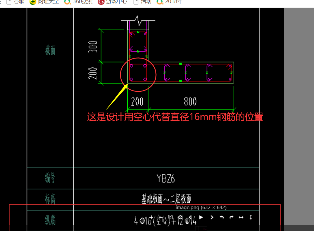Click the 标高 row header
The height and width of the screenshot is (231, 314).
tap(50, 199)
